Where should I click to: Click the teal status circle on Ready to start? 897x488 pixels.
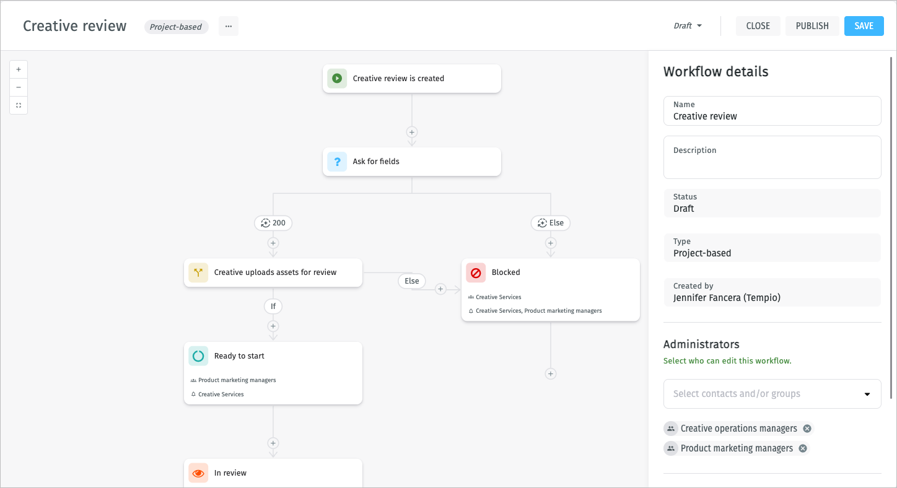pyautogui.click(x=198, y=355)
